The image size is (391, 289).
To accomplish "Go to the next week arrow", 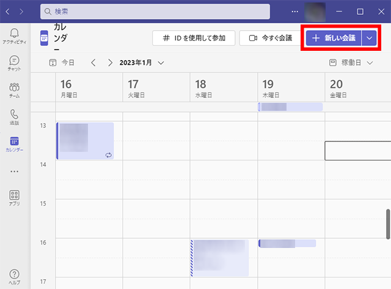I will click(110, 62).
